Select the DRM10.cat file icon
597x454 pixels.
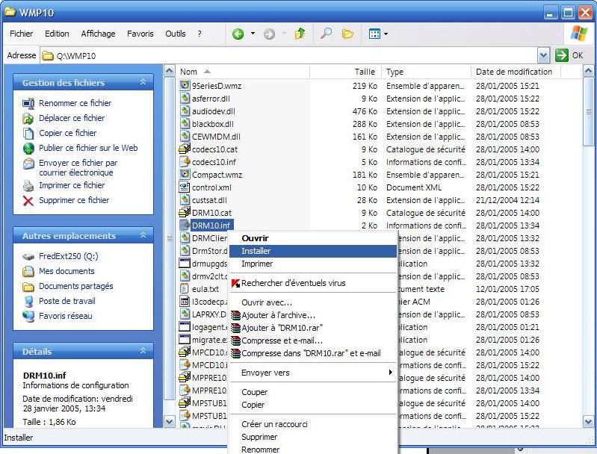(185, 212)
